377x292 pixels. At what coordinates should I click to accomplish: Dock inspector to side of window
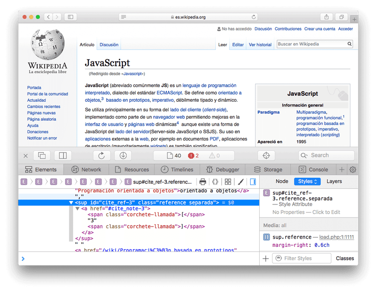tap(63, 155)
